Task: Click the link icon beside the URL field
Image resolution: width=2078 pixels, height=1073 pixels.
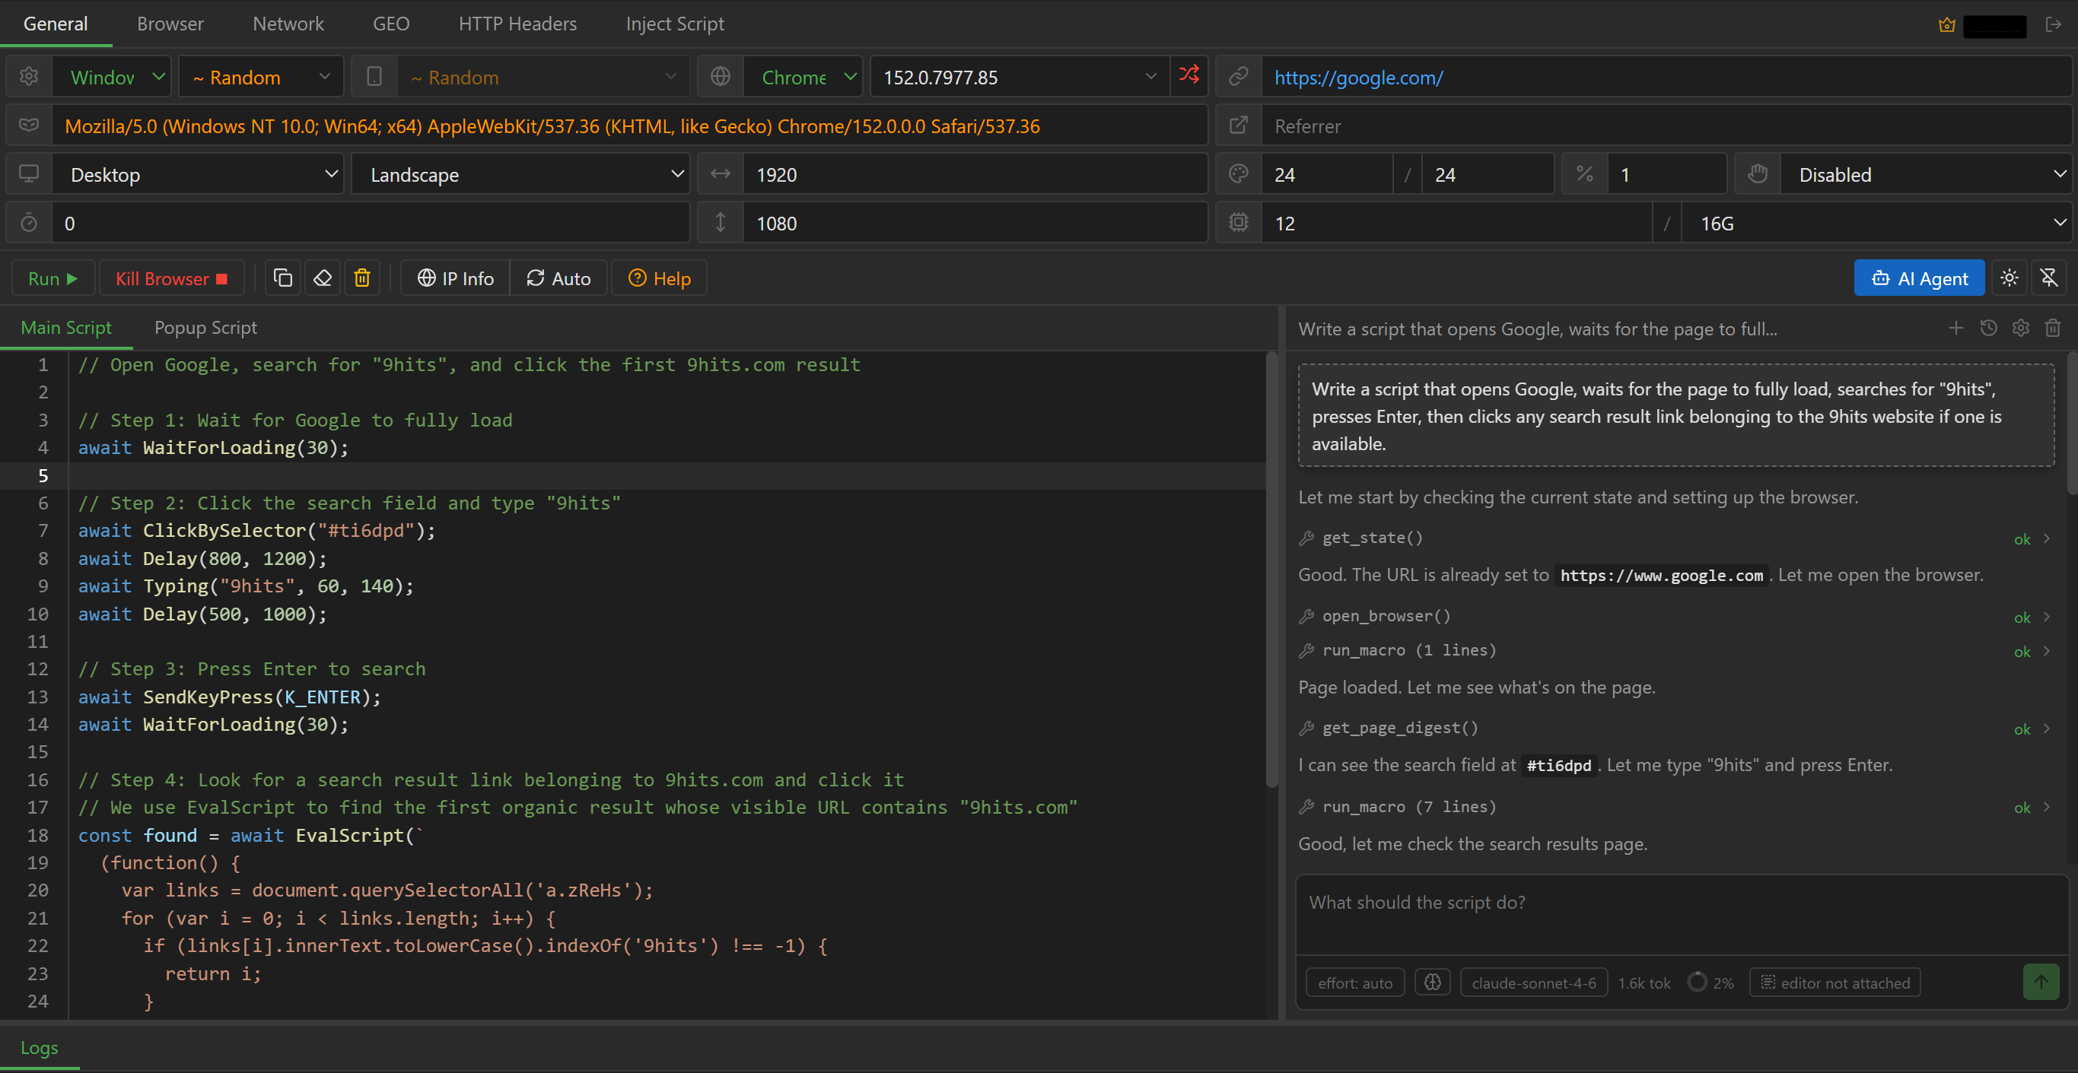Action: pyautogui.click(x=1238, y=77)
